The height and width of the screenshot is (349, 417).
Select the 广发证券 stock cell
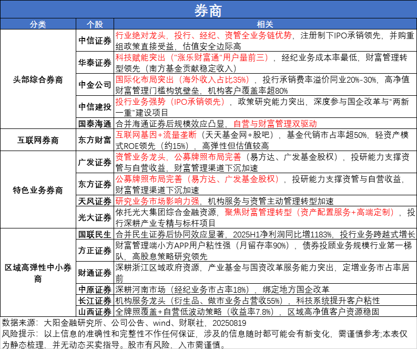[x=95, y=162]
